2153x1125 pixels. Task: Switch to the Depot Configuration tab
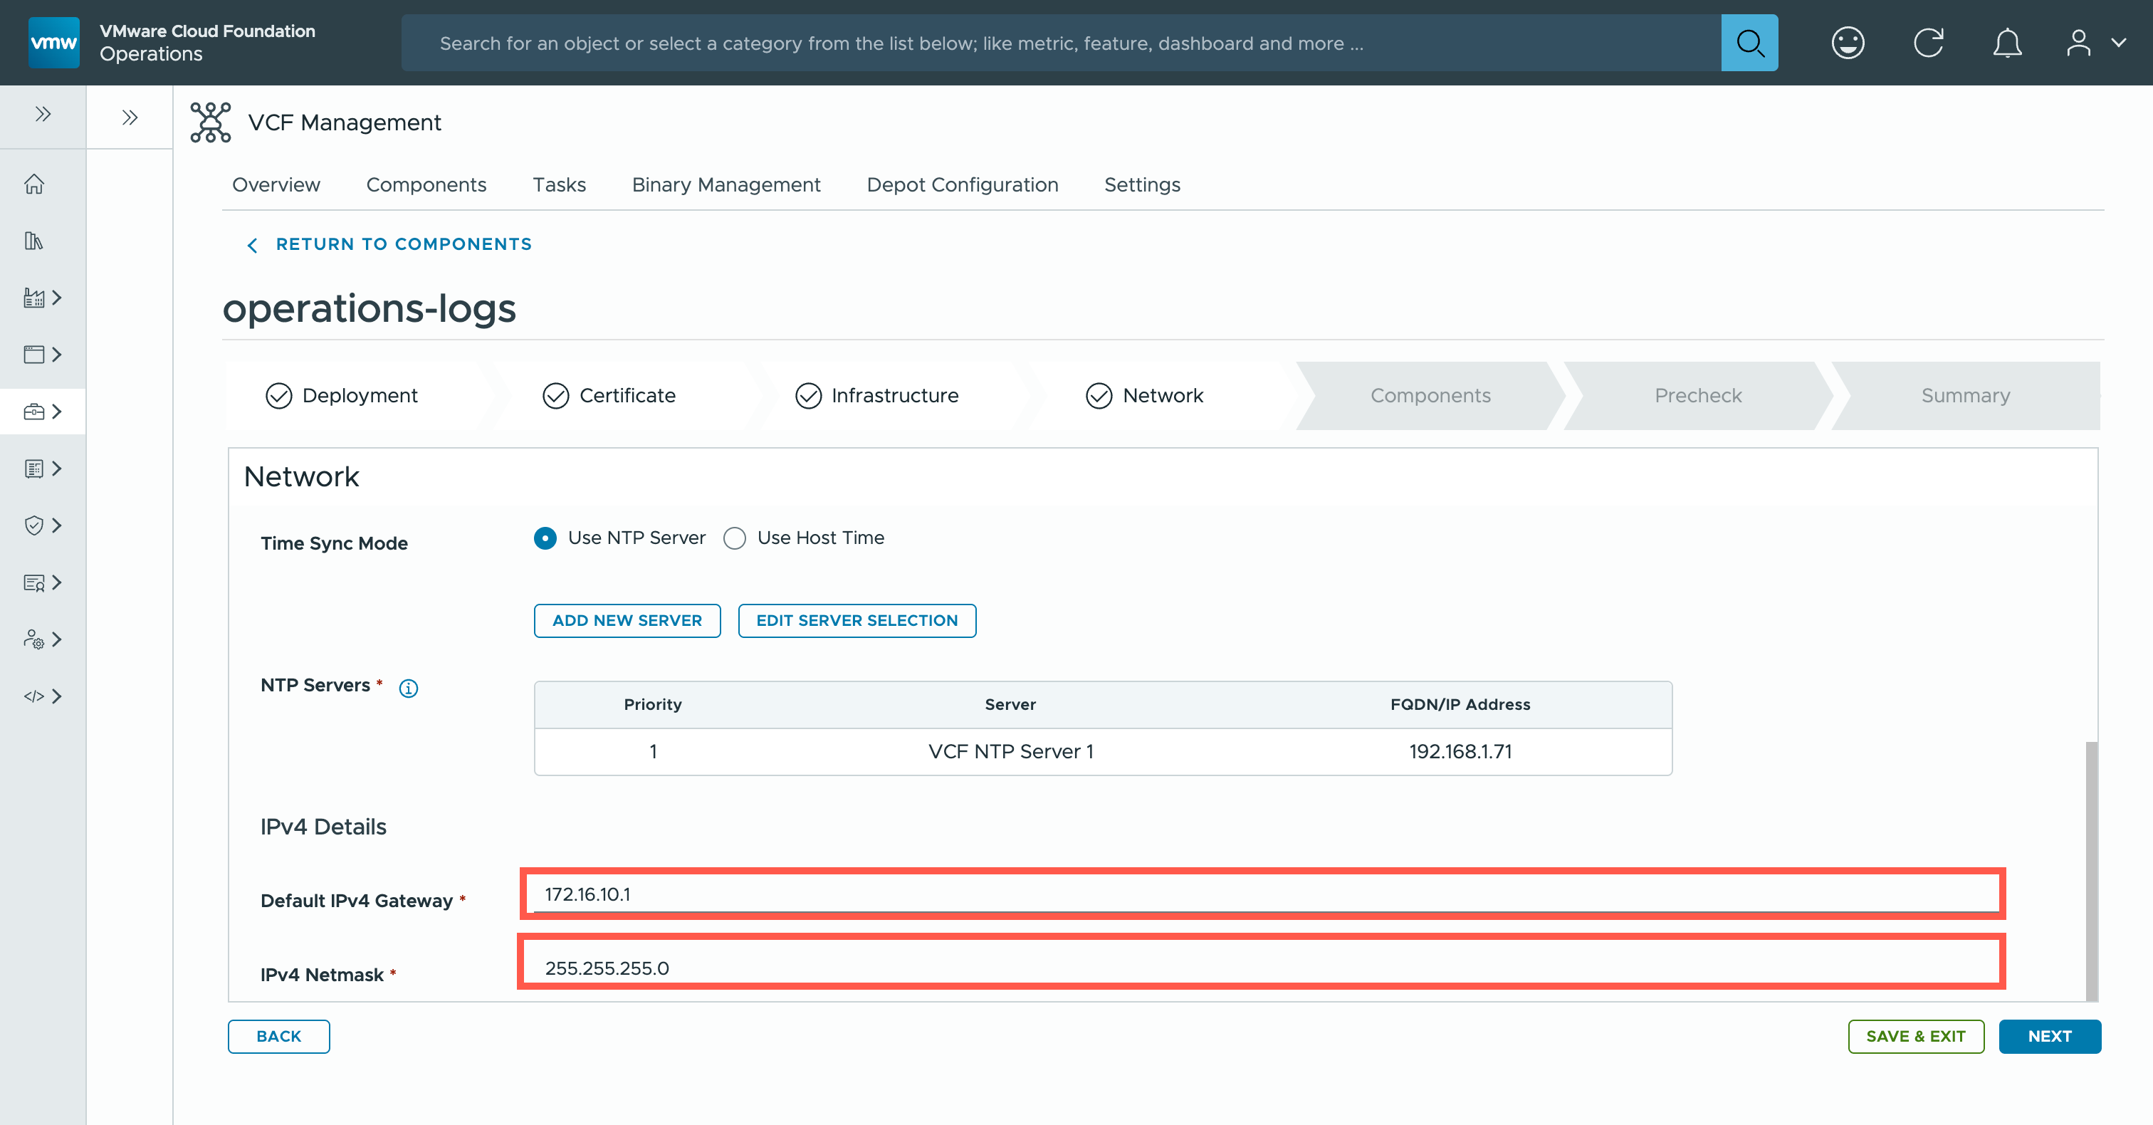click(962, 184)
